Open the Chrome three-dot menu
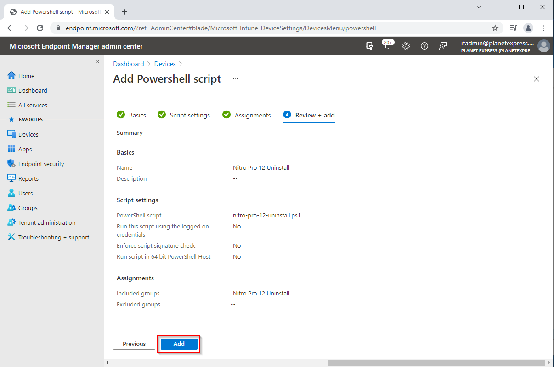The image size is (554, 367). click(543, 28)
